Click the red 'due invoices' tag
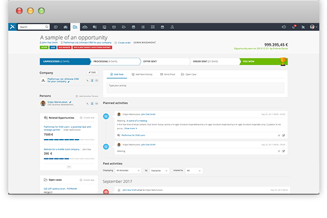 tap(64, 47)
